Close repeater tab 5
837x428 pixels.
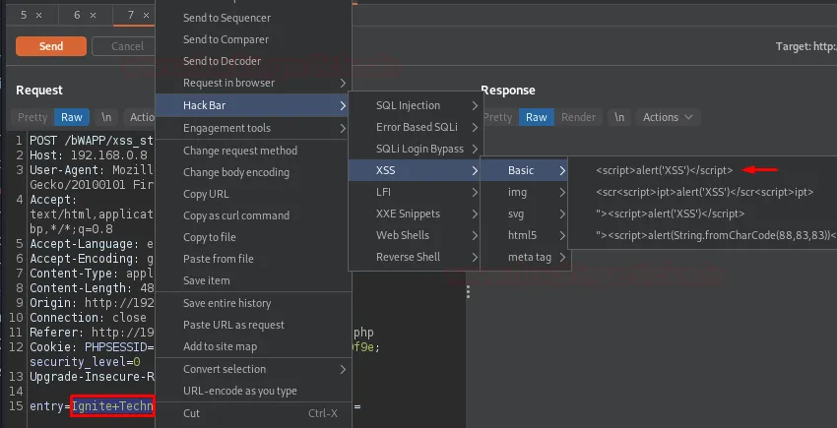click(x=38, y=16)
